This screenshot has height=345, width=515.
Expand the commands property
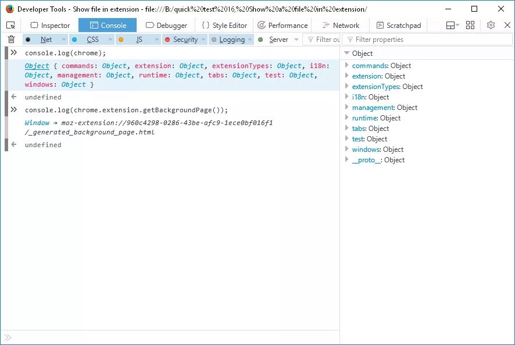pyautogui.click(x=346, y=65)
